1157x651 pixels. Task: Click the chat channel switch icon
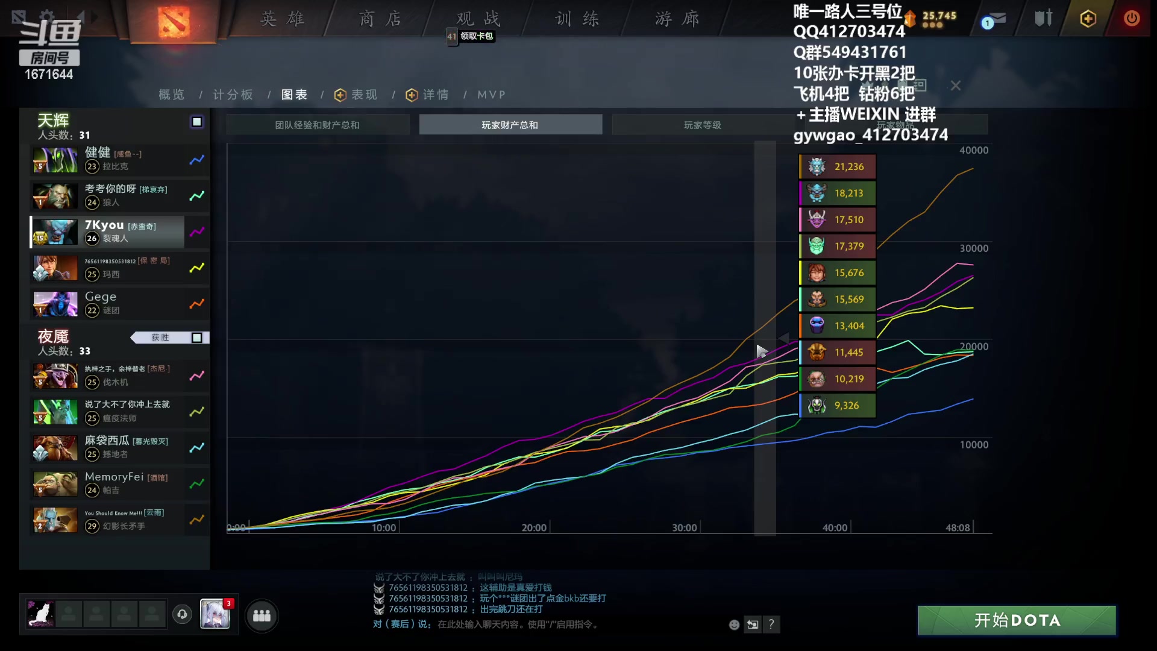tap(753, 624)
